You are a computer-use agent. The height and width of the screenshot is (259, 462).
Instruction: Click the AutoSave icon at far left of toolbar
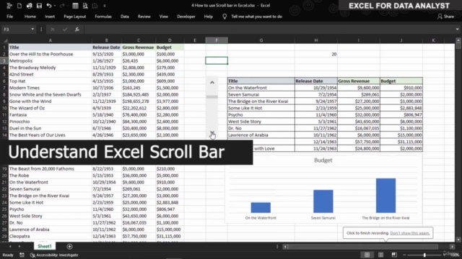9,6
